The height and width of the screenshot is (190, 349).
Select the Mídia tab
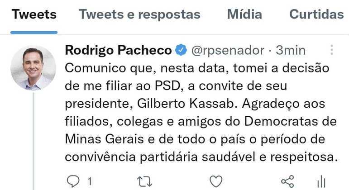click(x=244, y=14)
